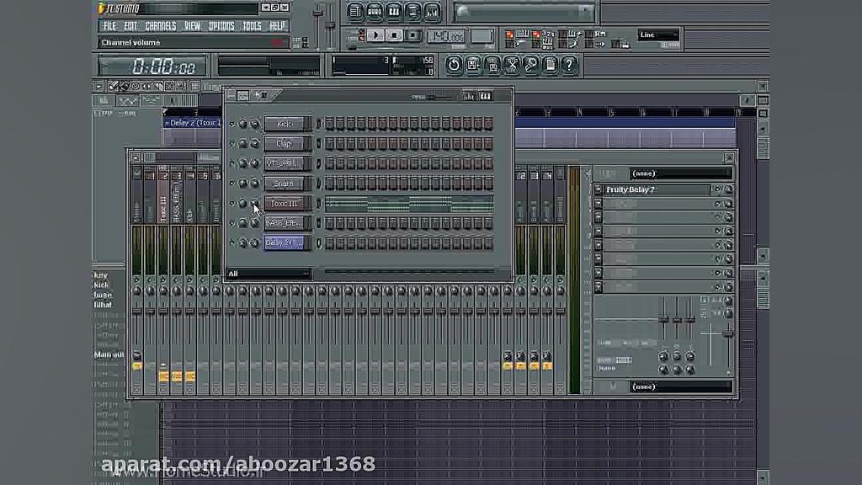This screenshot has height=485, width=862.
Task: Adjust the Kick channel volume knob
Action: [254, 125]
